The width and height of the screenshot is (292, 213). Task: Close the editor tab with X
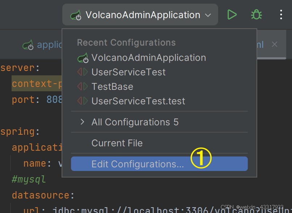point(275,45)
